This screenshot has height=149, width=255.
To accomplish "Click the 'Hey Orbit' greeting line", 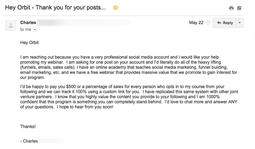I will pos(29,42).
